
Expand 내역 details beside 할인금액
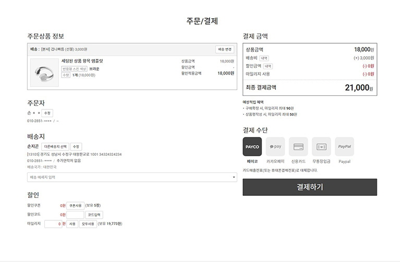pyautogui.click(x=268, y=66)
